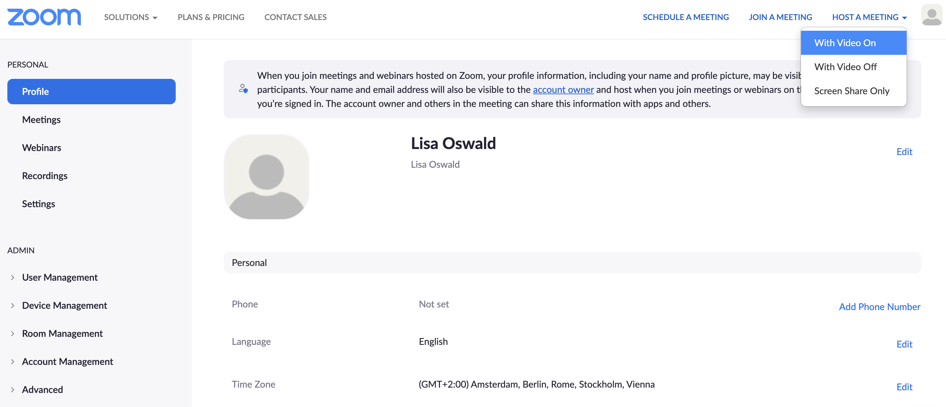
Task: Expand the Room Management section
Action: (x=62, y=333)
